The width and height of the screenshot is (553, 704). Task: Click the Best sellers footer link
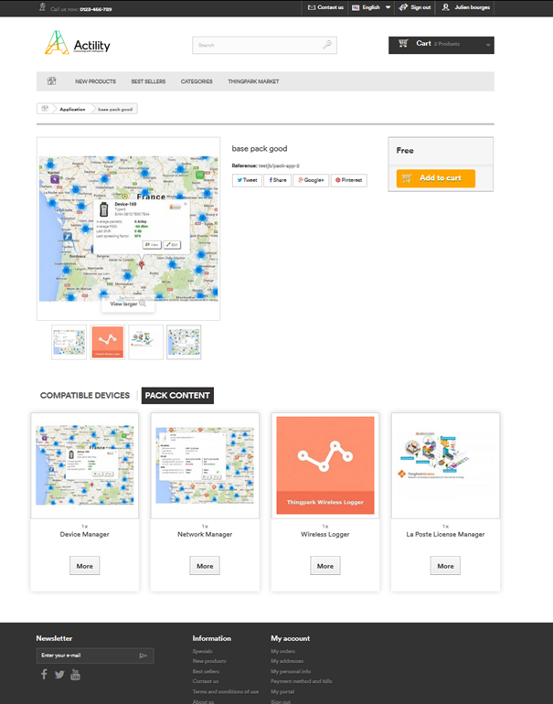tap(206, 671)
